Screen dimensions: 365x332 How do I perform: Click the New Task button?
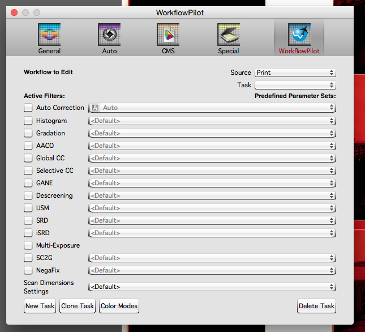pos(40,306)
